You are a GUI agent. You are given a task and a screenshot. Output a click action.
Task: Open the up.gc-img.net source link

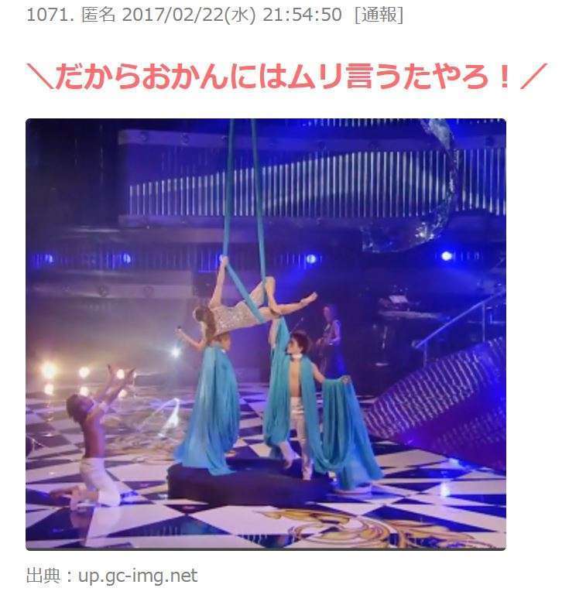137,576
